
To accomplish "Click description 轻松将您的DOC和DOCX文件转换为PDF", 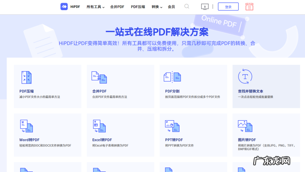I will 45,145.
